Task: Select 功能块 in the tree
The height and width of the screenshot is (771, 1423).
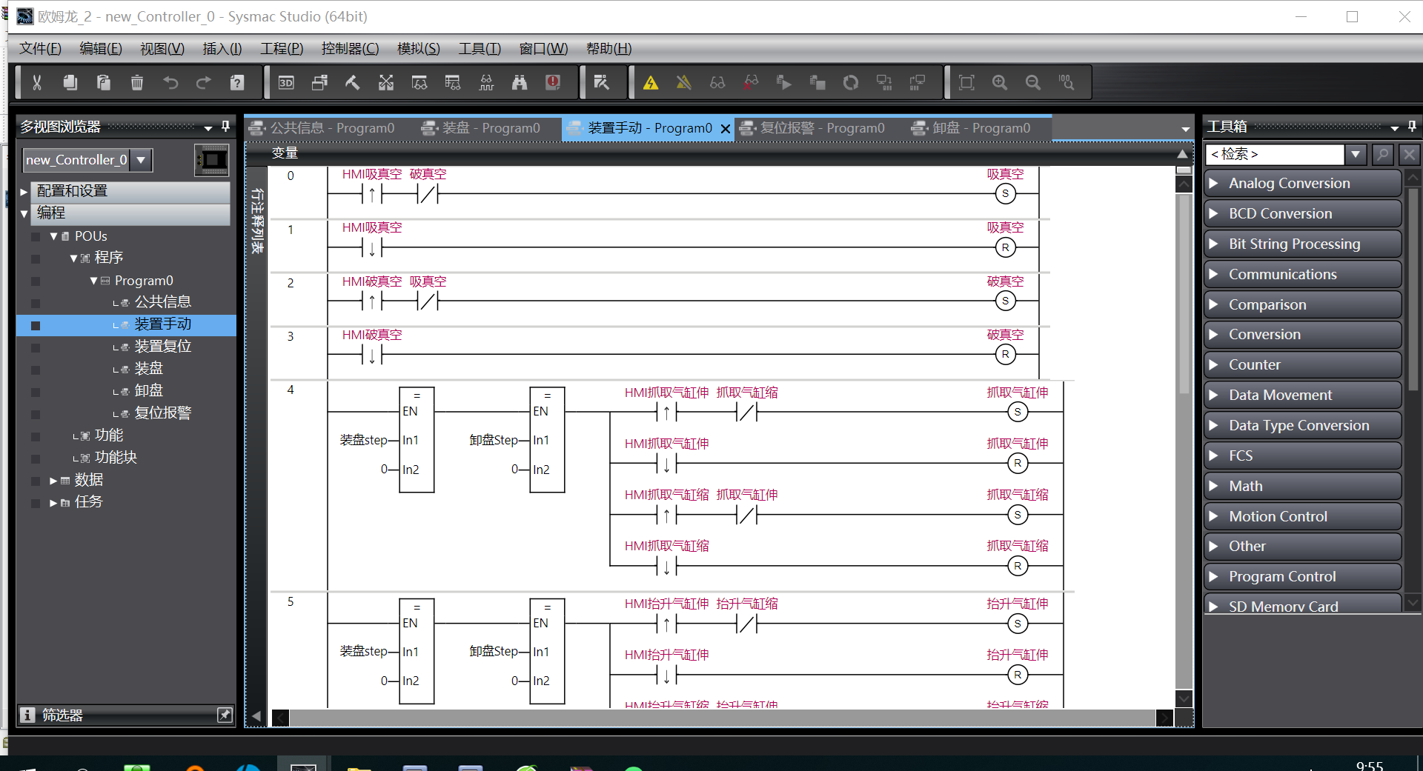Action: pyautogui.click(x=116, y=458)
